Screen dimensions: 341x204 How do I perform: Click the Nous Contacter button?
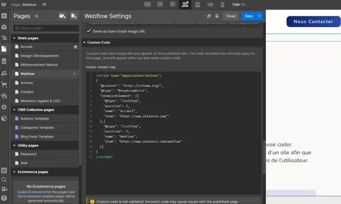[313, 21]
